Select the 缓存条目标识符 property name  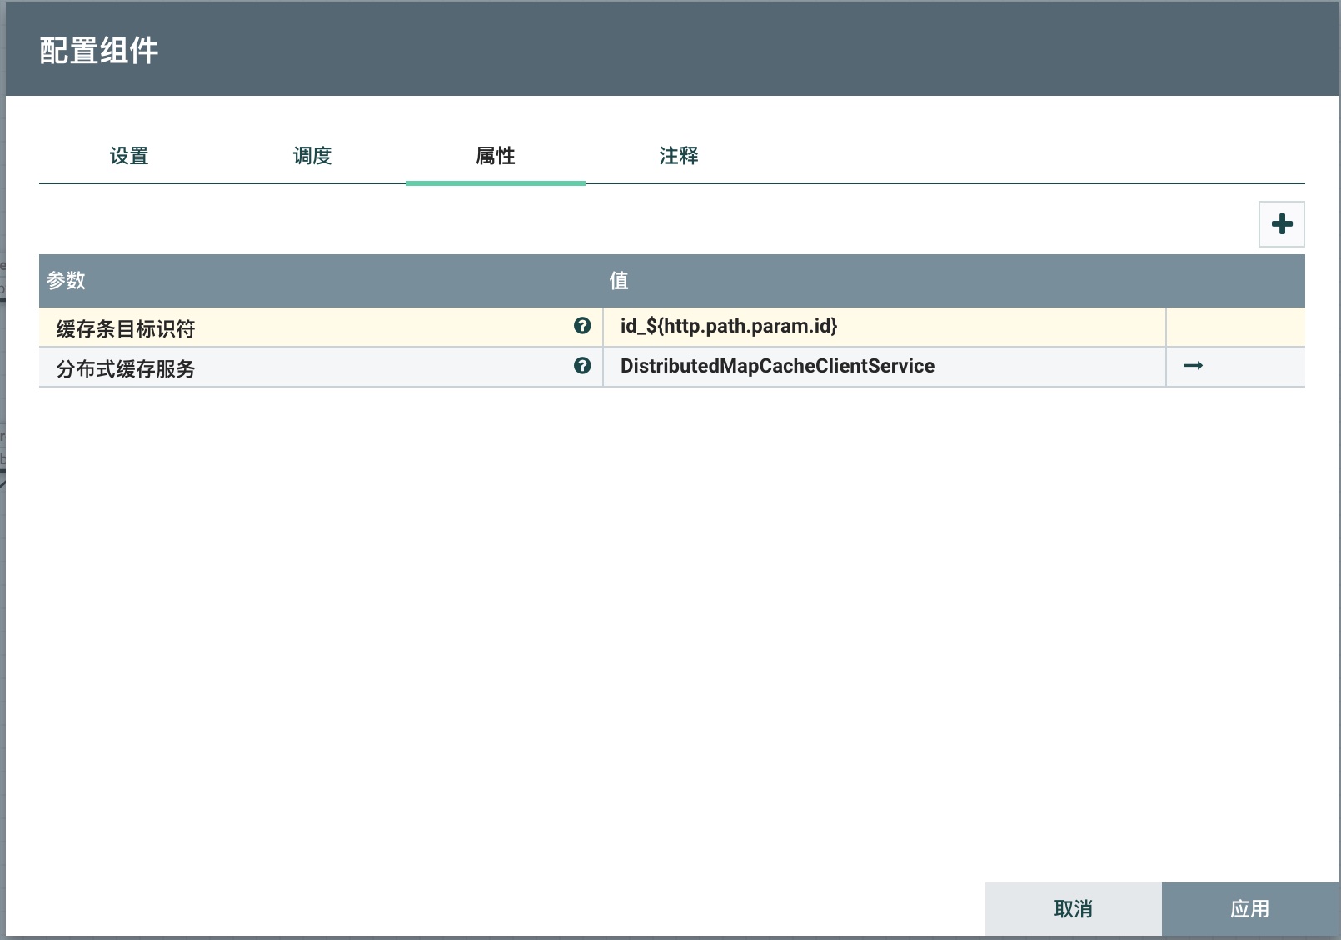[x=126, y=328]
